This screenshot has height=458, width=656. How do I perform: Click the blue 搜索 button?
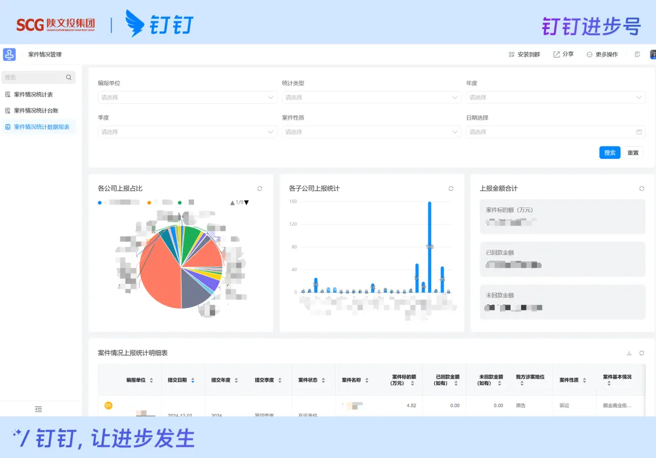coord(610,153)
